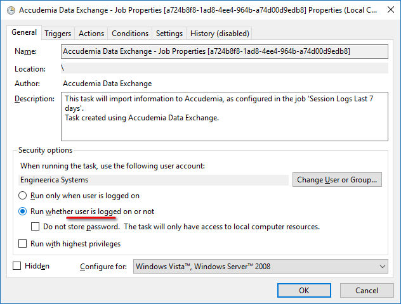Select Run whether user is logged on or not
The width and height of the screenshot is (401, 304).
coord(86,212)
